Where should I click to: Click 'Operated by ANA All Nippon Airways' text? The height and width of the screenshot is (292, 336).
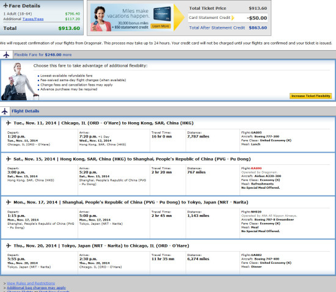(269, 216)
